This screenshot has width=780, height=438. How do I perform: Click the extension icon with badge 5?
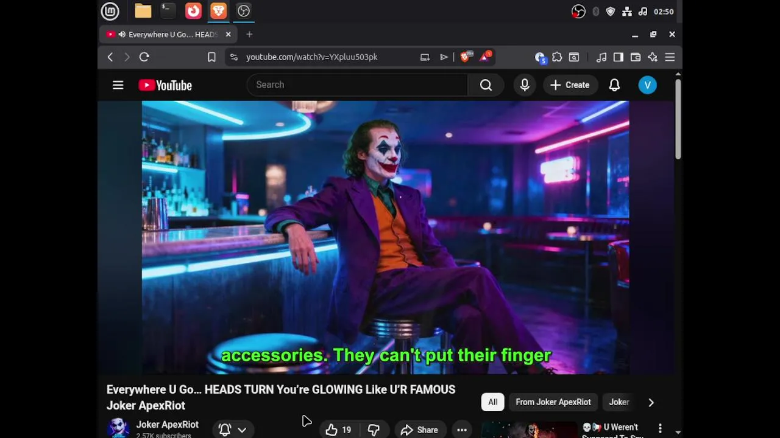[540, 57]
